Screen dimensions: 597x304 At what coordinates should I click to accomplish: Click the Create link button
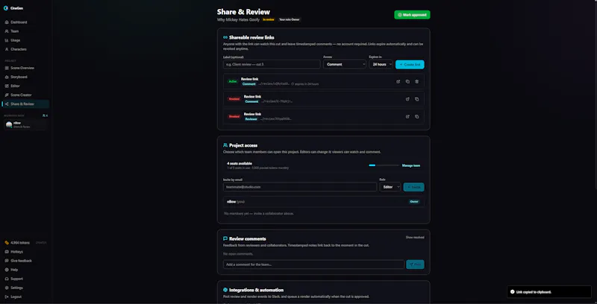410,65
